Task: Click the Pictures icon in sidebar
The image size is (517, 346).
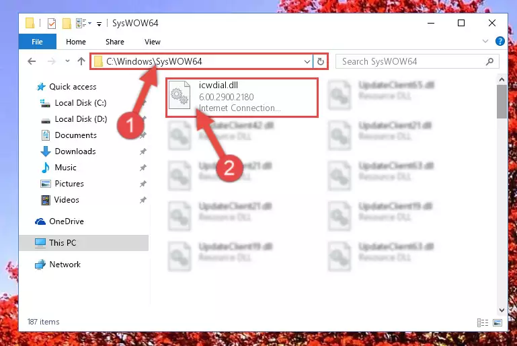Action: (x=46, y=184)
